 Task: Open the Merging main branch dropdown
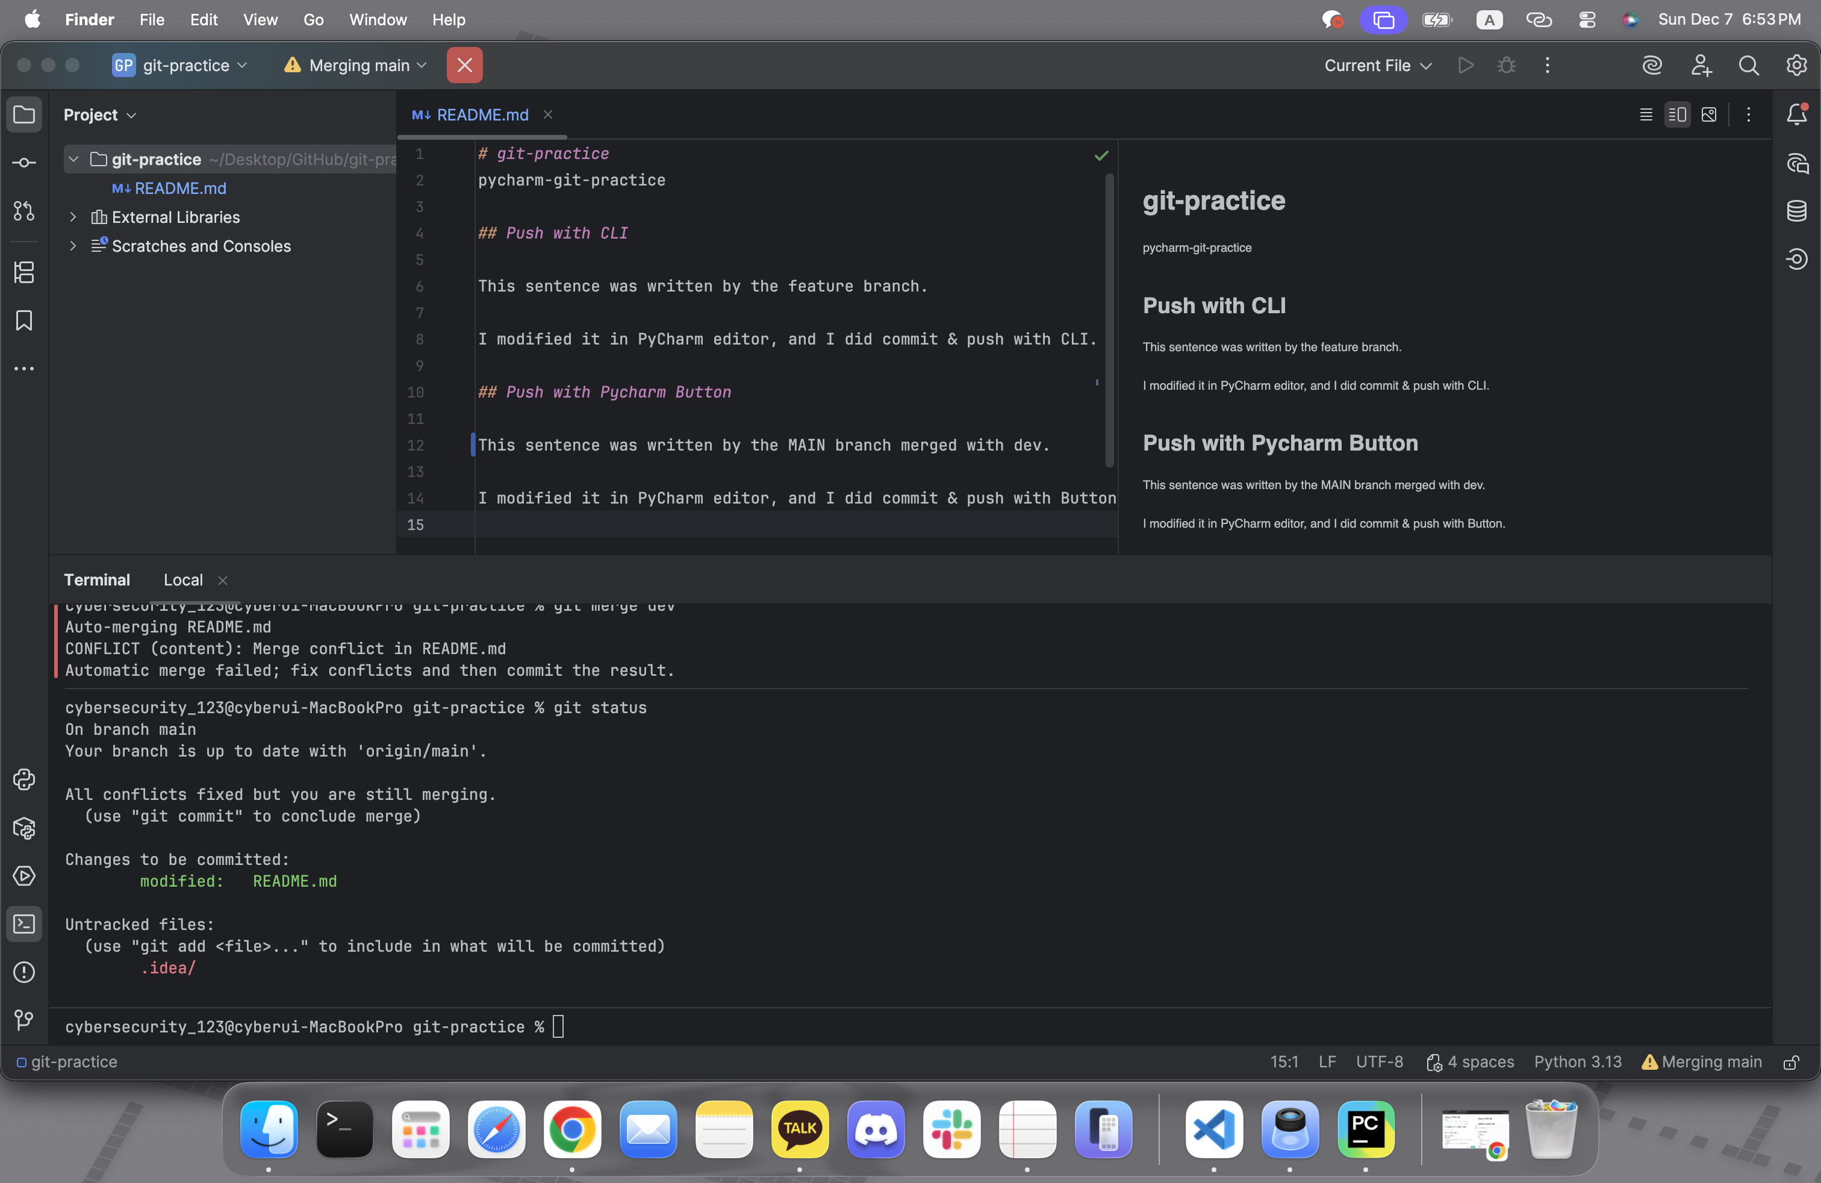(x=356, y=66)
